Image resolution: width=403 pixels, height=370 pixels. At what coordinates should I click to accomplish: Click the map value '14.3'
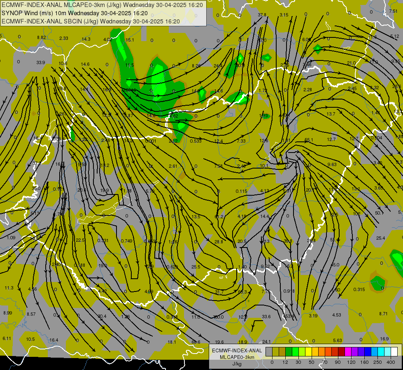click(86, 39)
